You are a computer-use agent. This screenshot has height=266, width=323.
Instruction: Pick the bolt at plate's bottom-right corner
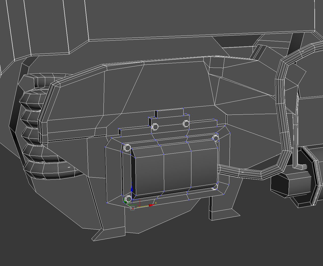tap(215, 187)
